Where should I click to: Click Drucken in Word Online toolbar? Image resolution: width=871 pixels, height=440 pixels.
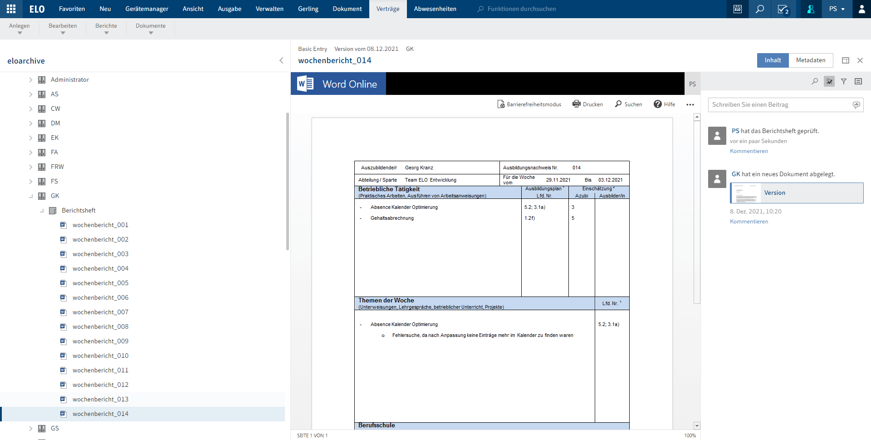tap(588, 104)
